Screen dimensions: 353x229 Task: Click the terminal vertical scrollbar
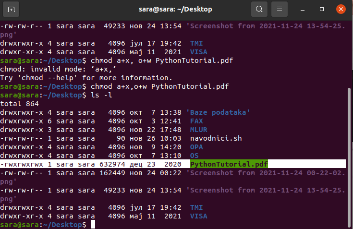(x=349, y=157)
